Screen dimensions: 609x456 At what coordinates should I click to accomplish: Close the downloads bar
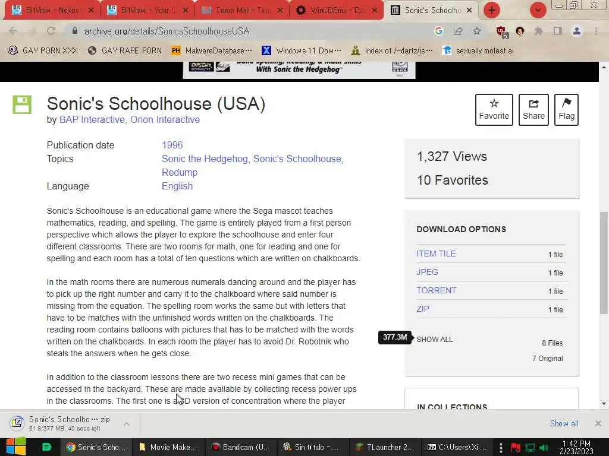(x=598, y=423)
